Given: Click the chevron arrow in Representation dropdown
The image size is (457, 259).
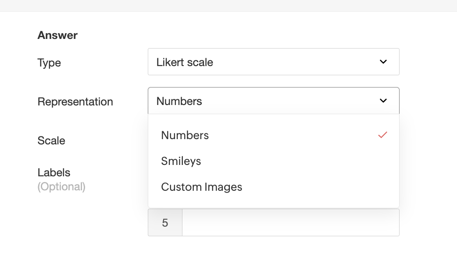Looking at the screenshot, I should tap(383, 101).
